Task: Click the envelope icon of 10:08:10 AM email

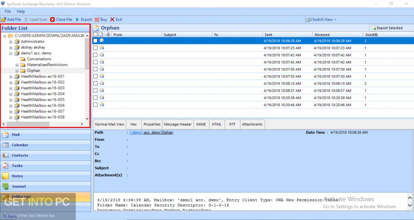Action: tap(102, 83)
